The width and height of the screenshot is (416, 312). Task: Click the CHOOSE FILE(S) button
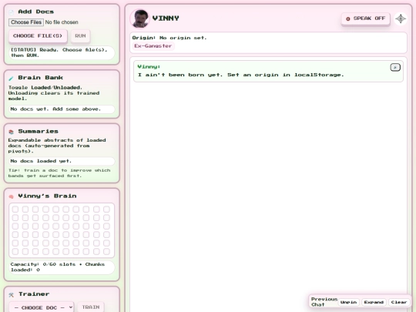[x=38, y=35]
